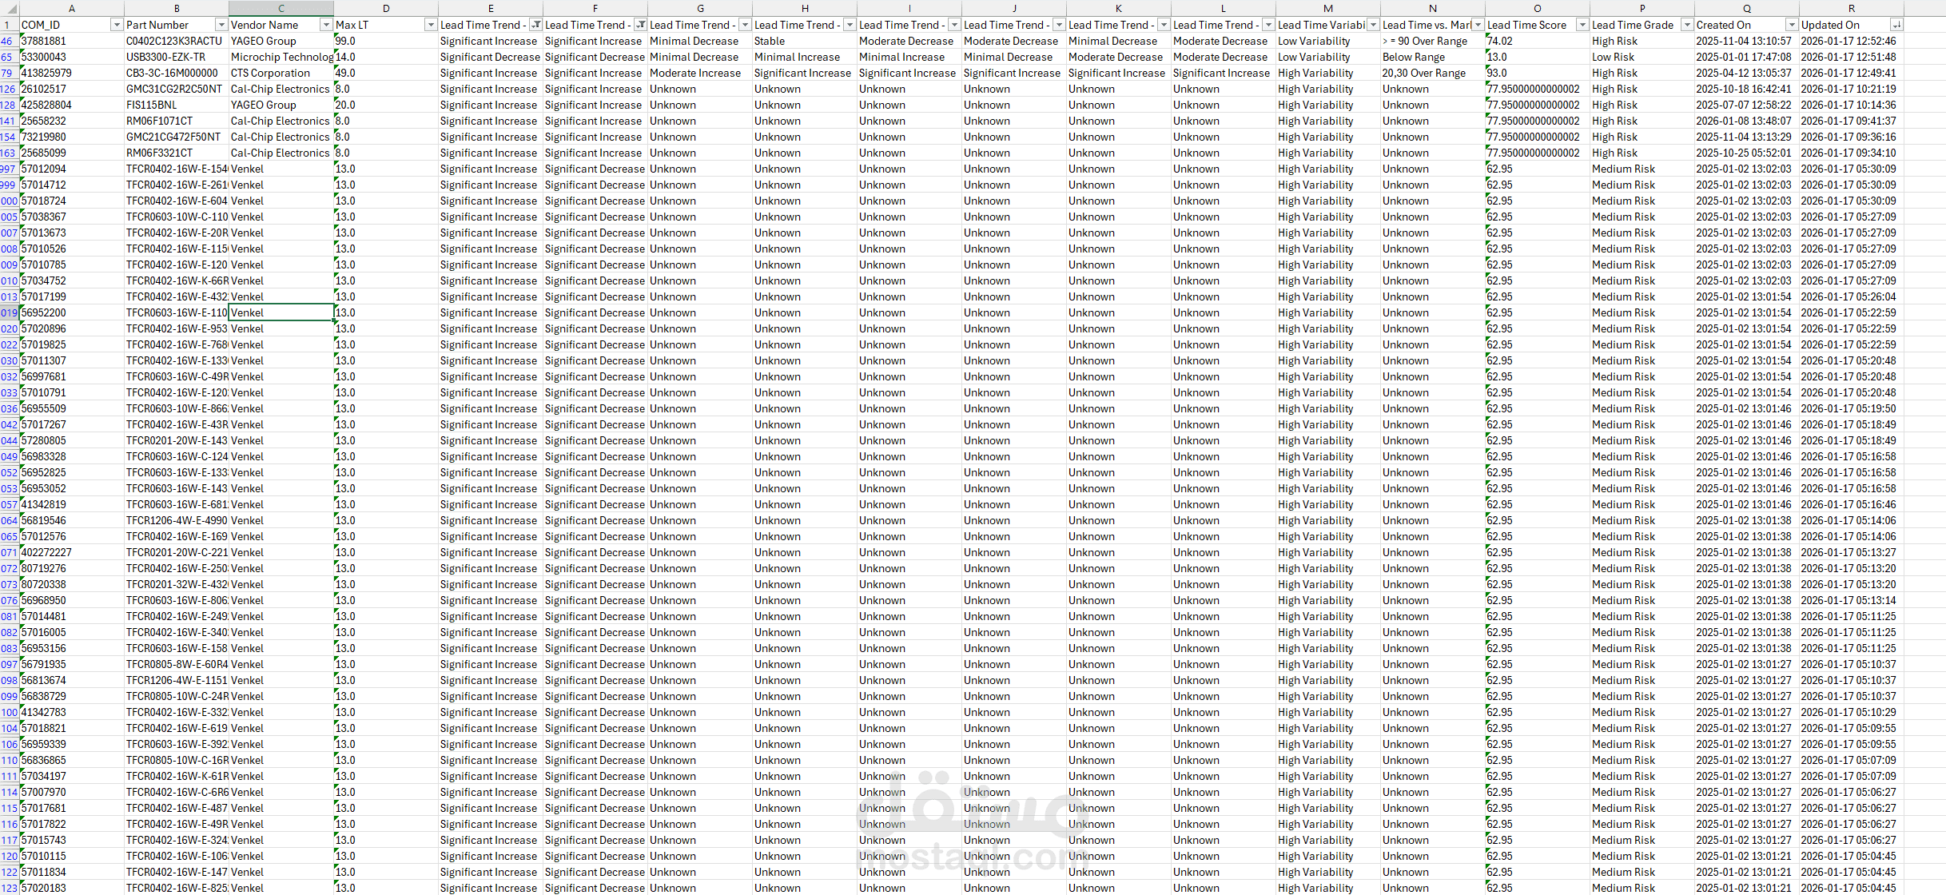Select column C header
The height and width of the screenshot is (895, 1946).
pyautogui.click(x=281, y=9)
